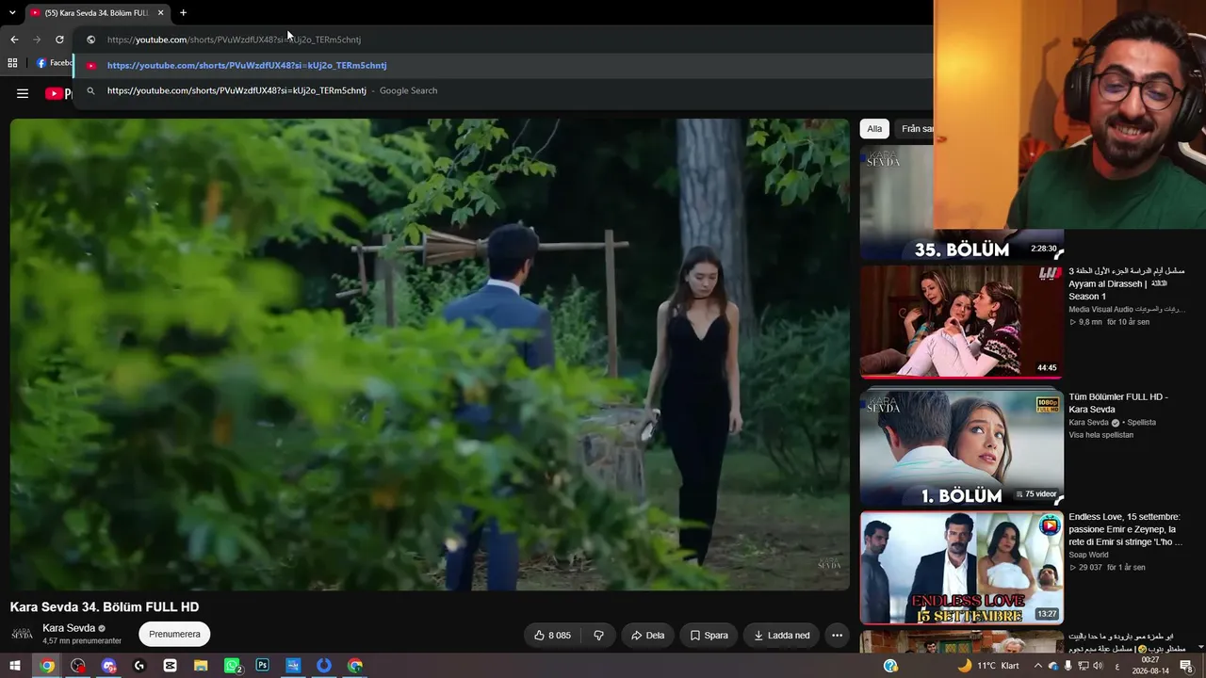Open the Ayyam al Dirasseh video thumbnail
This screenshot has width=1206, height=678.
pyautogui.click(x=961, y=321)
